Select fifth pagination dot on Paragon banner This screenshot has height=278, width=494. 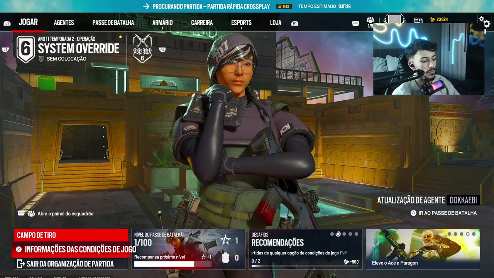tap(474, 234)
